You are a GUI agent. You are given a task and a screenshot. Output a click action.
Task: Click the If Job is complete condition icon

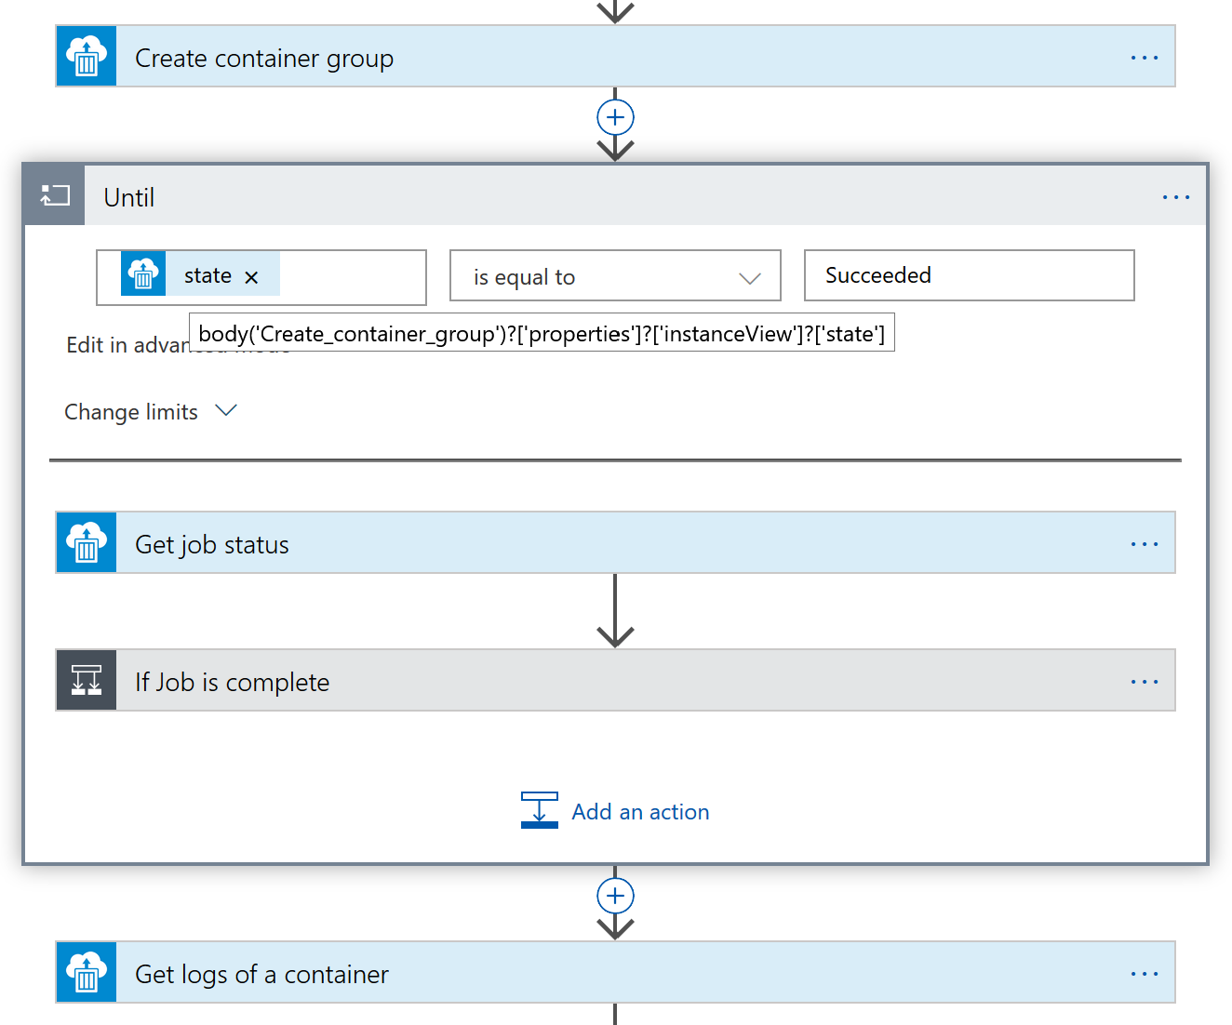point(87,681)
